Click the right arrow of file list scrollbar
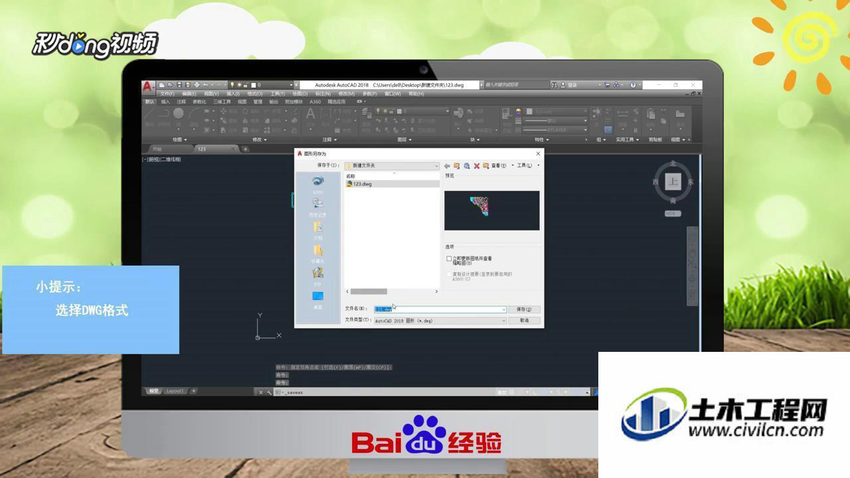 (x=436, y=291)
